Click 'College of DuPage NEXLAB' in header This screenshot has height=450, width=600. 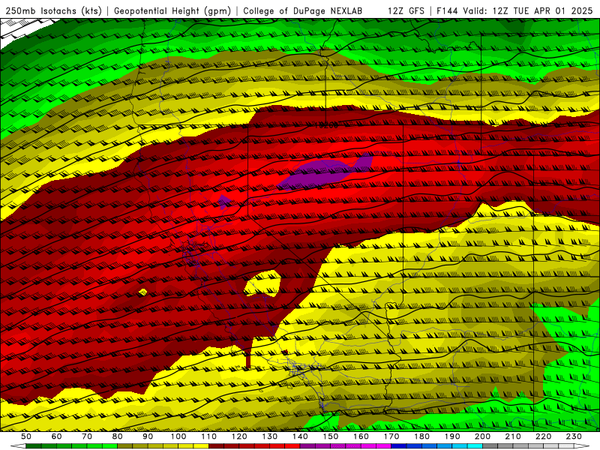point(303,10)
